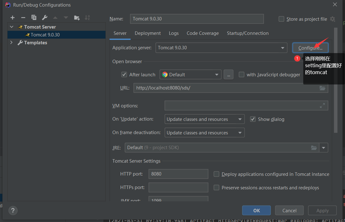Open the Startup/Connection tab

tap(247, 33)
